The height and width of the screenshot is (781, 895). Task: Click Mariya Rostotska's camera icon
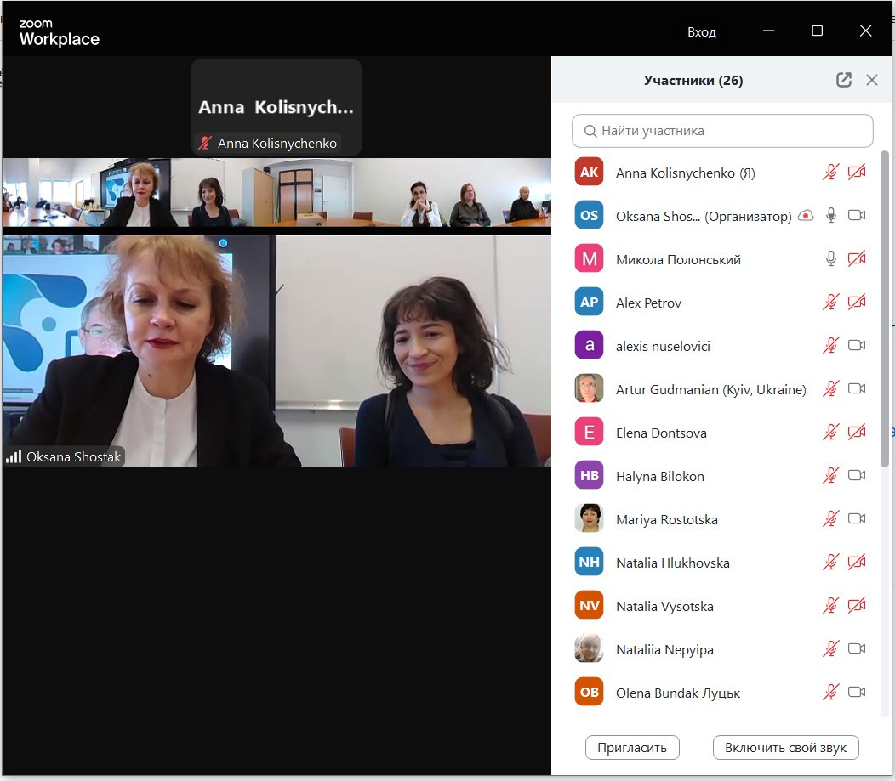pos(856,518)
